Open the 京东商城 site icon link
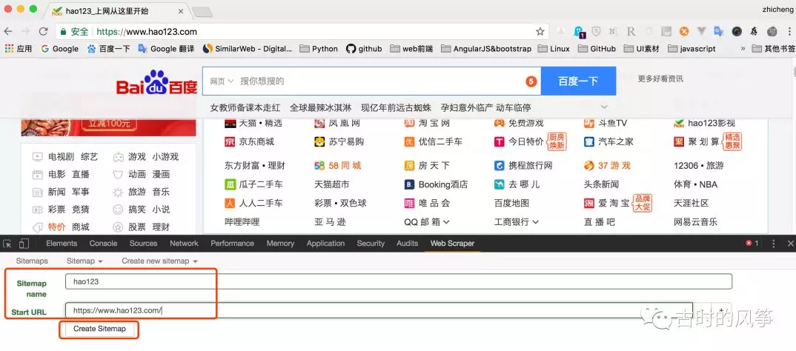This screenshot has width=796, height=351. coord(230,141)
